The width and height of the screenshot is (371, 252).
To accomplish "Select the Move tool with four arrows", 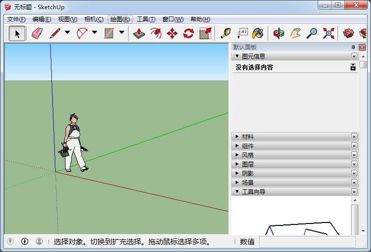I will click(x=172, y=33).
